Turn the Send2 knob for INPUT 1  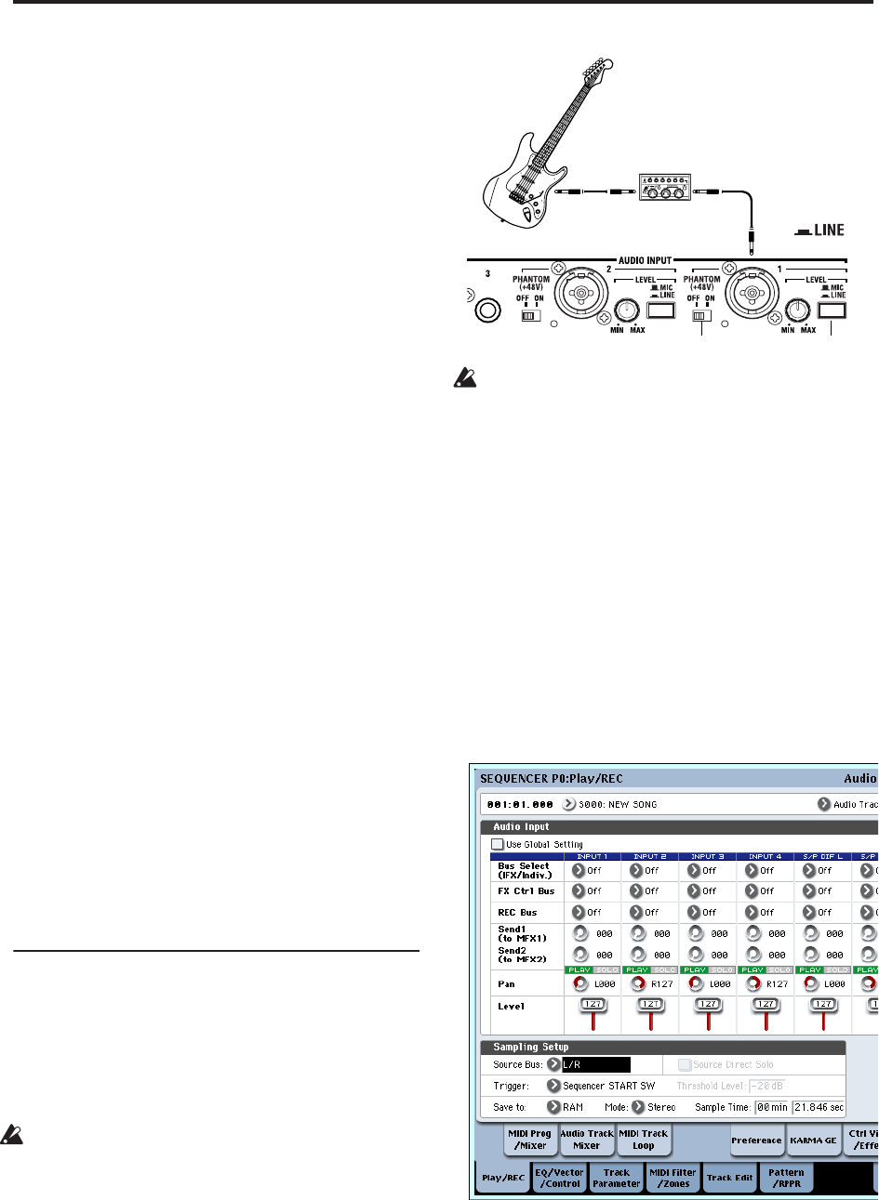click(580, 955)
